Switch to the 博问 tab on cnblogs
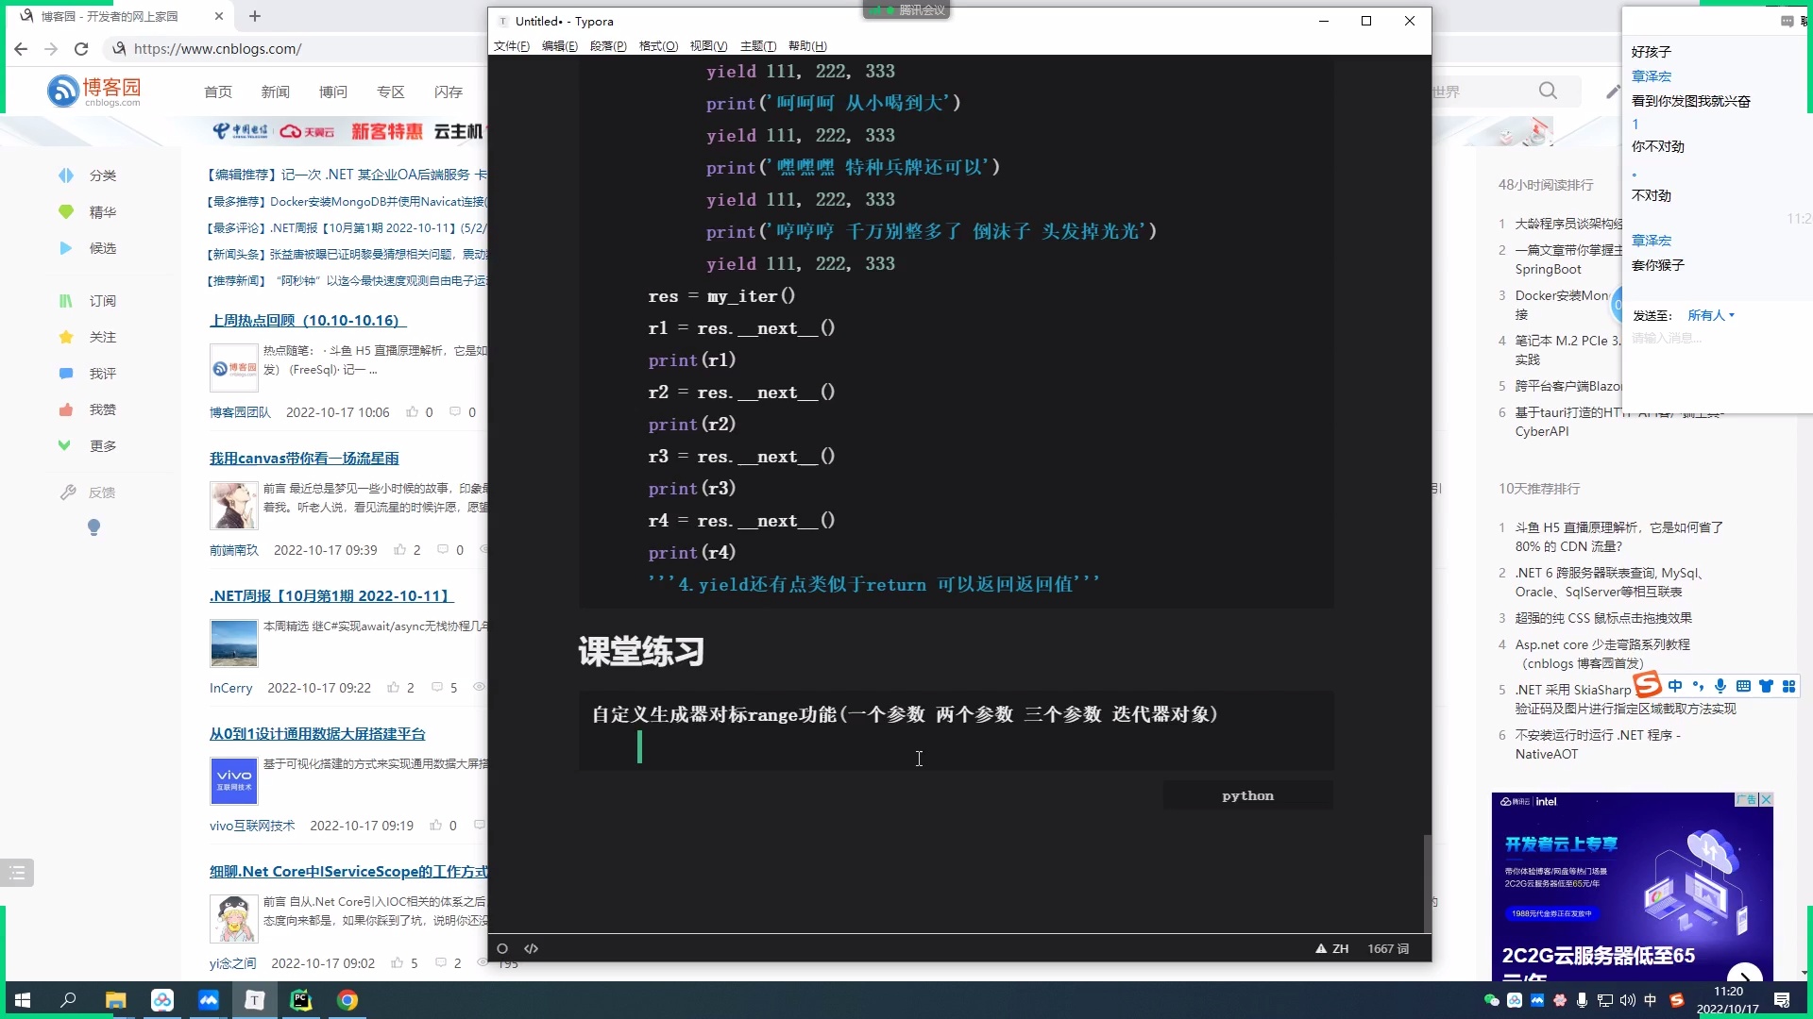 (332, 92)
